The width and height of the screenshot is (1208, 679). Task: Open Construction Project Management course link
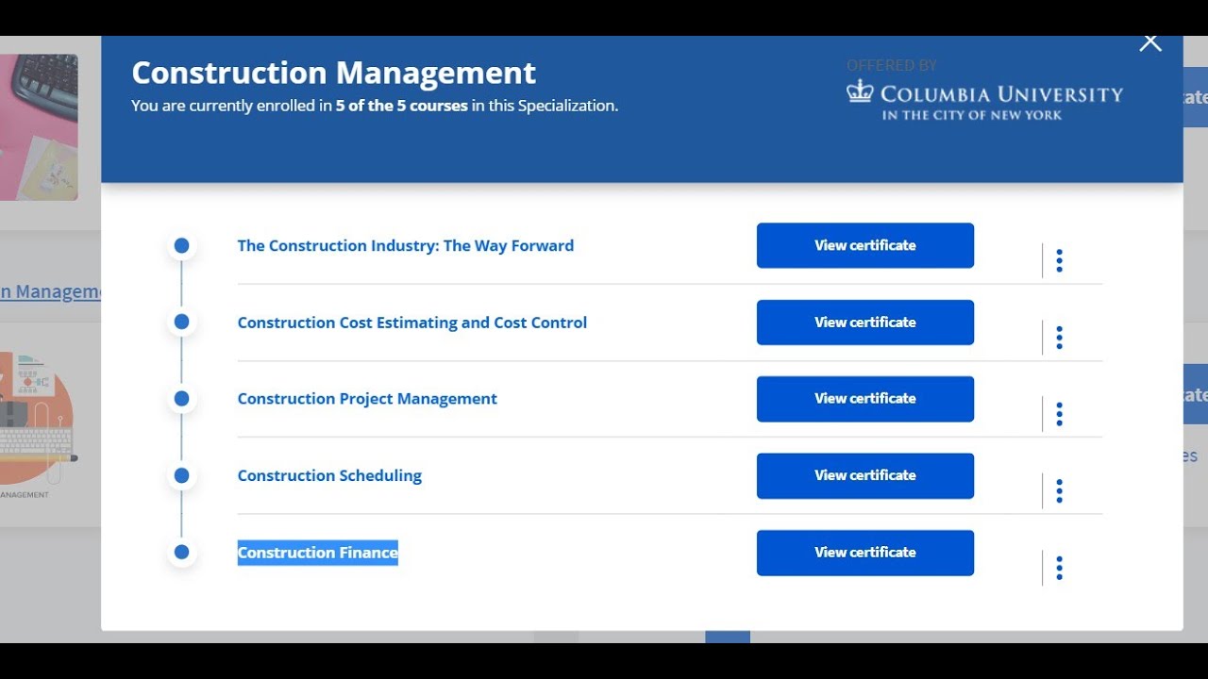(x=367, y=399)
